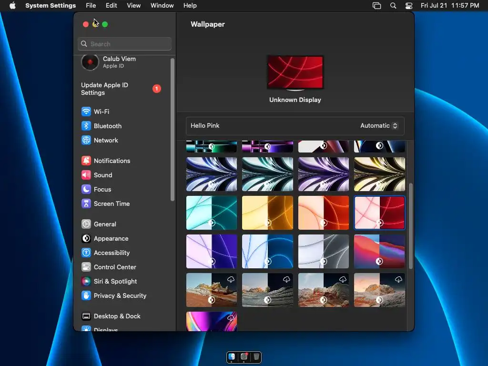Screen dimensions: 488x366
Task: Choose the yellow swirl wallpaper thumbnail
Action: click(379, 174)
